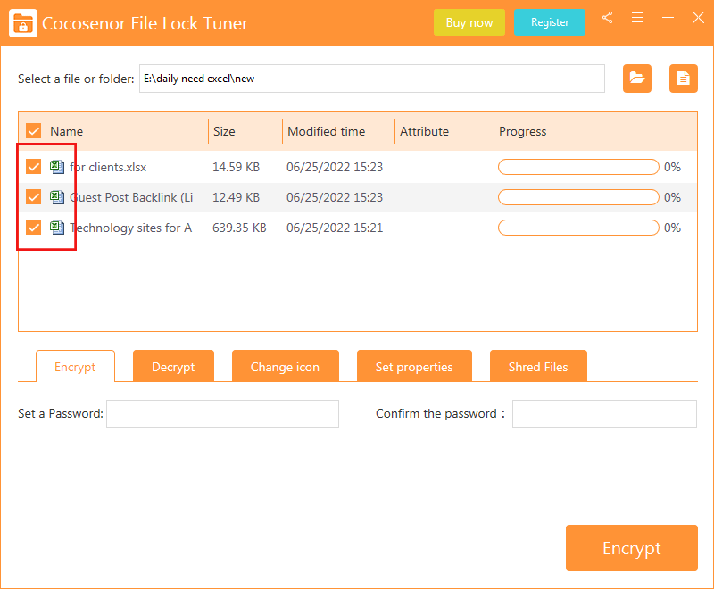Click the Select a file or folder label

point(76,79)
